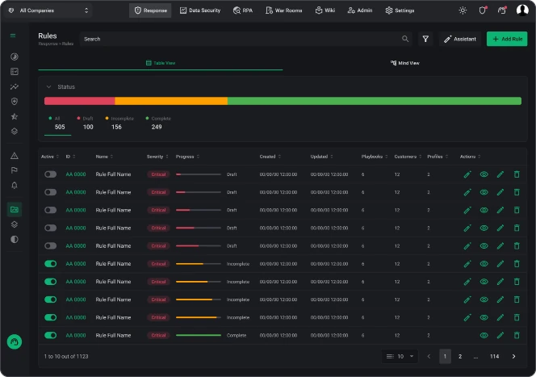This screenshot has width=536, height=377.
Task: Open the sidebar star favorites icon
Action: 15,116
